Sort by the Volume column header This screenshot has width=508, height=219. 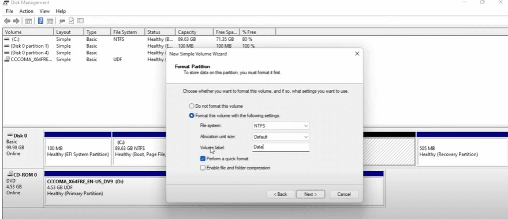tap(28, 32)
